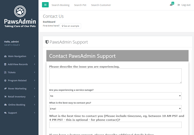Image resolution: width=194 pixels, height=135 pixels.
Task: Click the See an example button
Action: pyautogui.click(x=70, y=26)
